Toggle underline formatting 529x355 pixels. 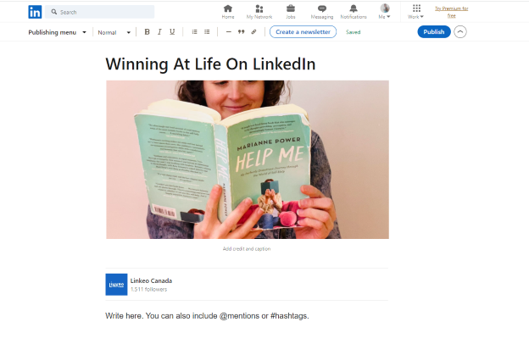(172, 31)
